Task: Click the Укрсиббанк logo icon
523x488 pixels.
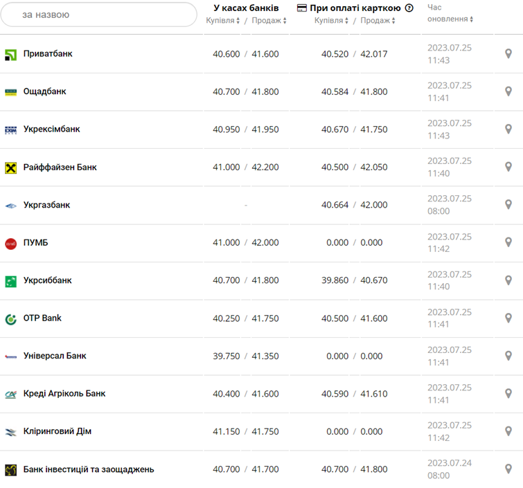Action: [10, 281]
